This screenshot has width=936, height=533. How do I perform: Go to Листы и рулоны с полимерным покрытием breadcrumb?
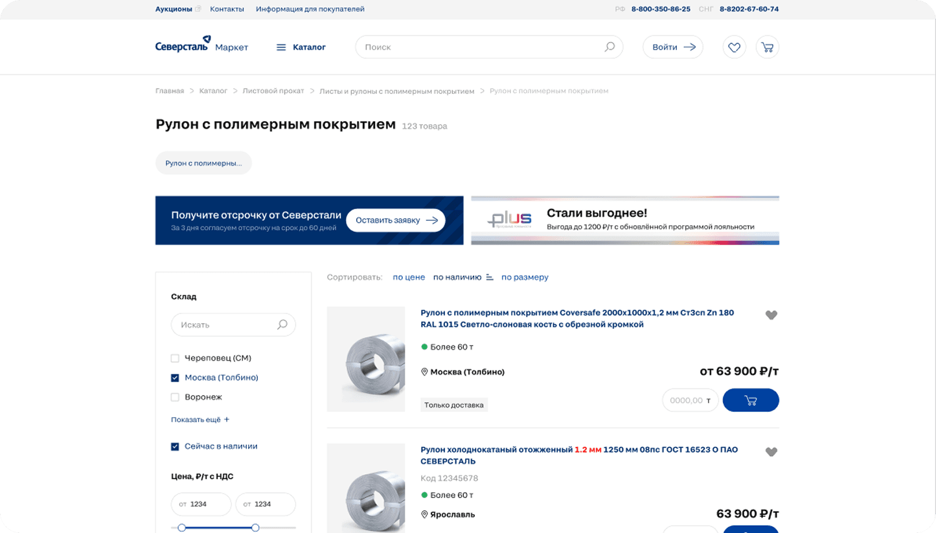(x=397, y=91)
